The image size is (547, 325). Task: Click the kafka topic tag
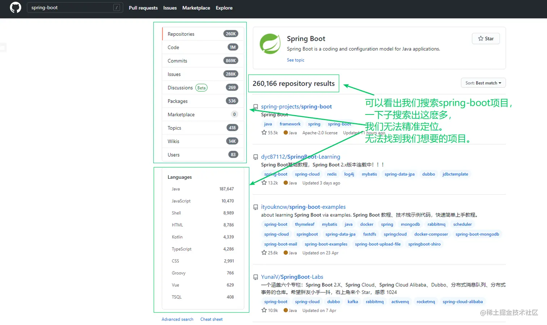coord(353,302)
